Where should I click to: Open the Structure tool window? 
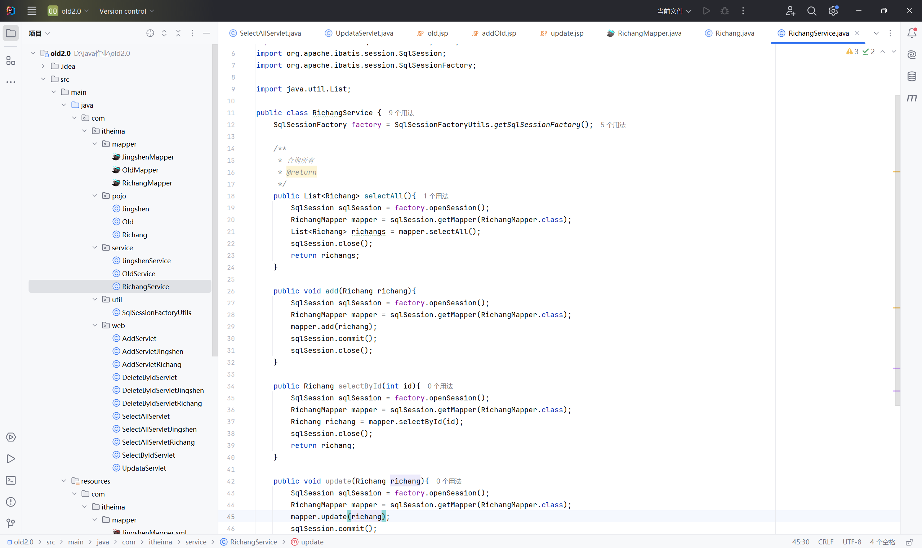pyautogui.click(x=11, y=60)
